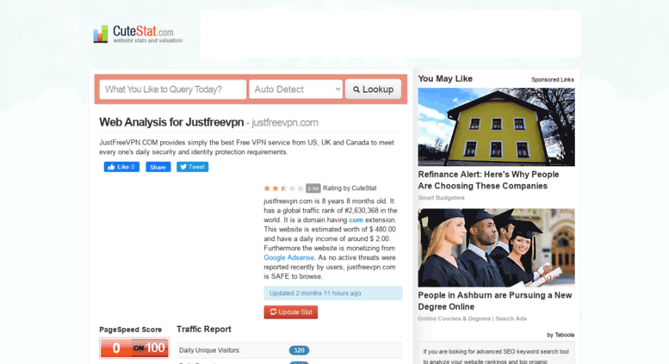Tweet this page via Tweet button
The image size is (669, 364).
coord(192,167)
